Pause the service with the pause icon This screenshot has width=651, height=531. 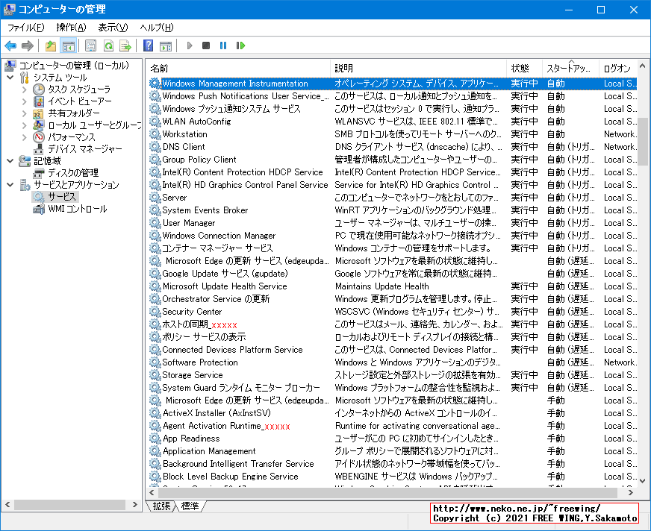point(222,45)
